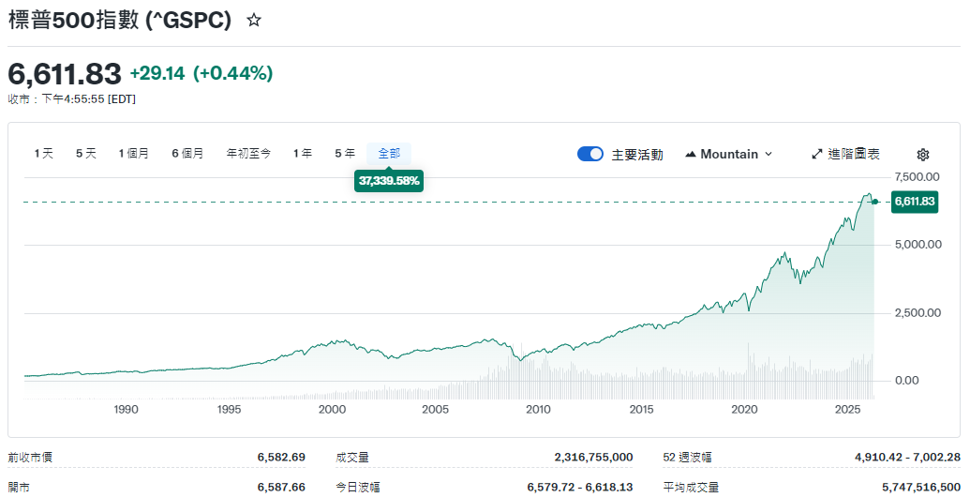Click the 2000 x-axis label
Screen dimensions: 970x497
[332, 409]
